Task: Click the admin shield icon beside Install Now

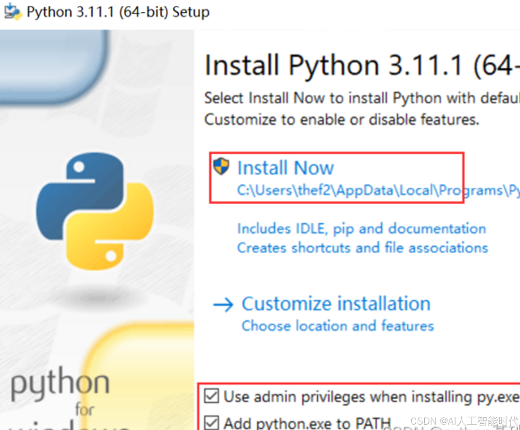Action: 221,166
